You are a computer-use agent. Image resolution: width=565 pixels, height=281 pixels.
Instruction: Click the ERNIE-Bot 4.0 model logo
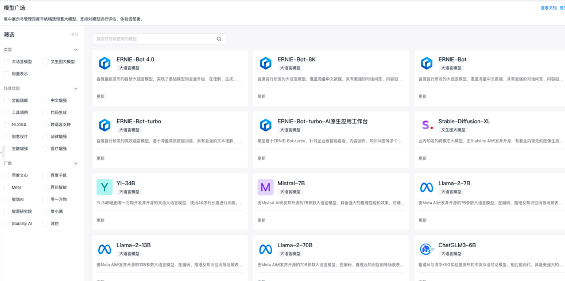click(105, 63)
